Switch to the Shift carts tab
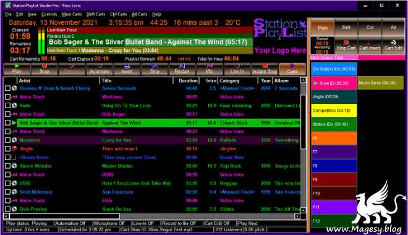 pos(346,28)
